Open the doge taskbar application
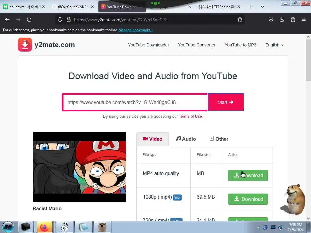 coord(102,227)
